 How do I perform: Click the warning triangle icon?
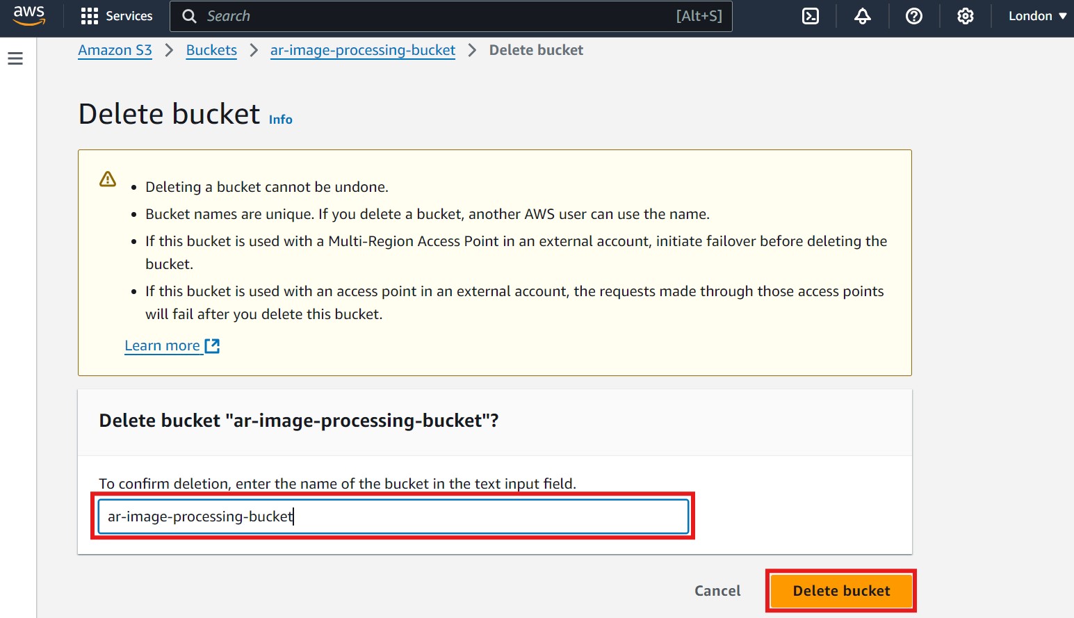[x=108, y=179]
